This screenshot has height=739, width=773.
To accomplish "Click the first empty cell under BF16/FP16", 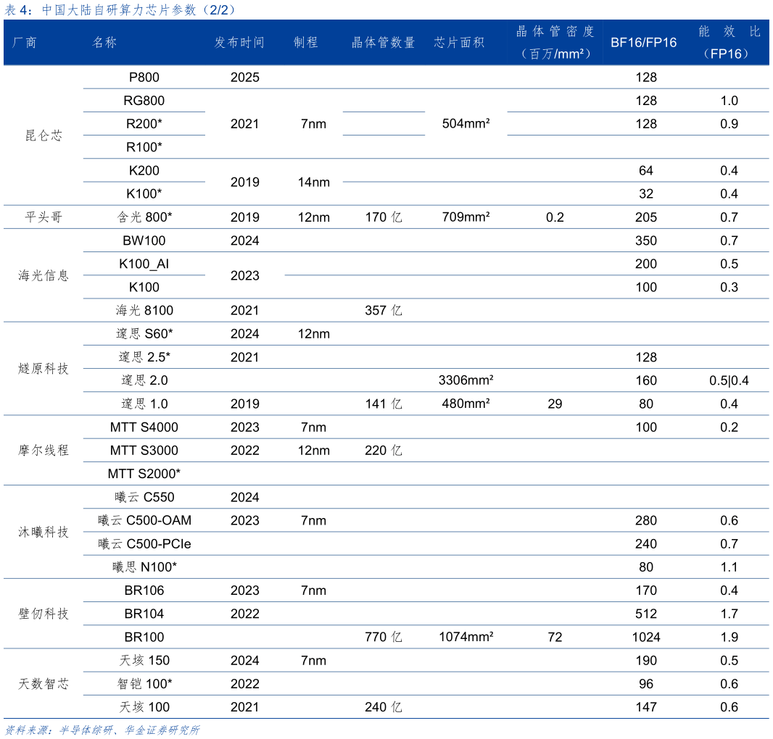I will point(643,77).
